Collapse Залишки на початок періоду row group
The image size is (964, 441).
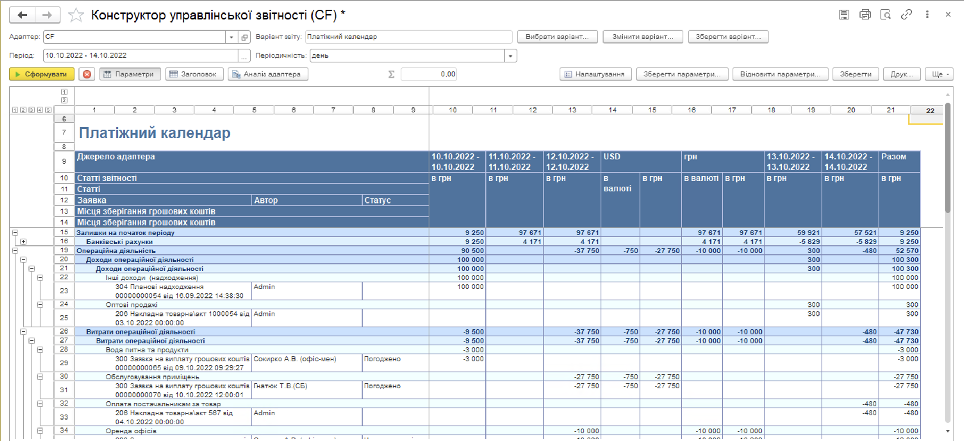(15, 232)
